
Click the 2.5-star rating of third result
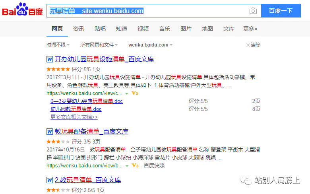[58, 190]
